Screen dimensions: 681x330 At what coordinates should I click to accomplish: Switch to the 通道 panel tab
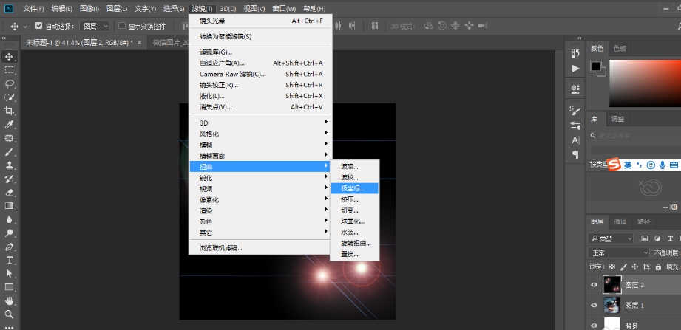[620, 221]
